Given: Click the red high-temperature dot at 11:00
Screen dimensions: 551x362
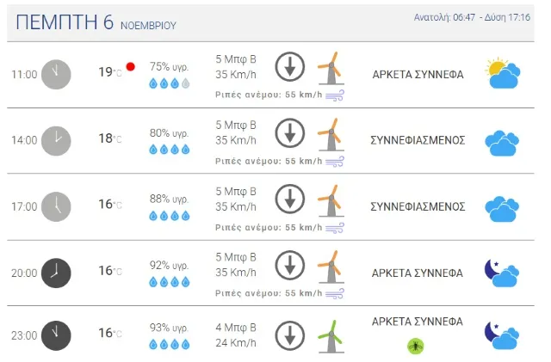Looking at the screenshot, I should tap(131, 66).
